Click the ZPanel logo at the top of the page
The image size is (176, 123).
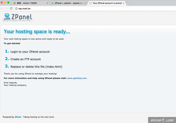click(18, 17)
